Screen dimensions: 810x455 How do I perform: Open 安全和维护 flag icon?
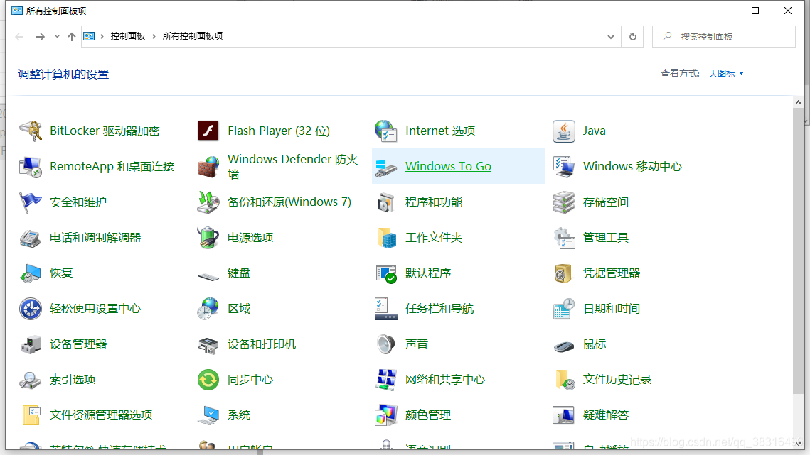pyautogui.click(x=31, y=202)
